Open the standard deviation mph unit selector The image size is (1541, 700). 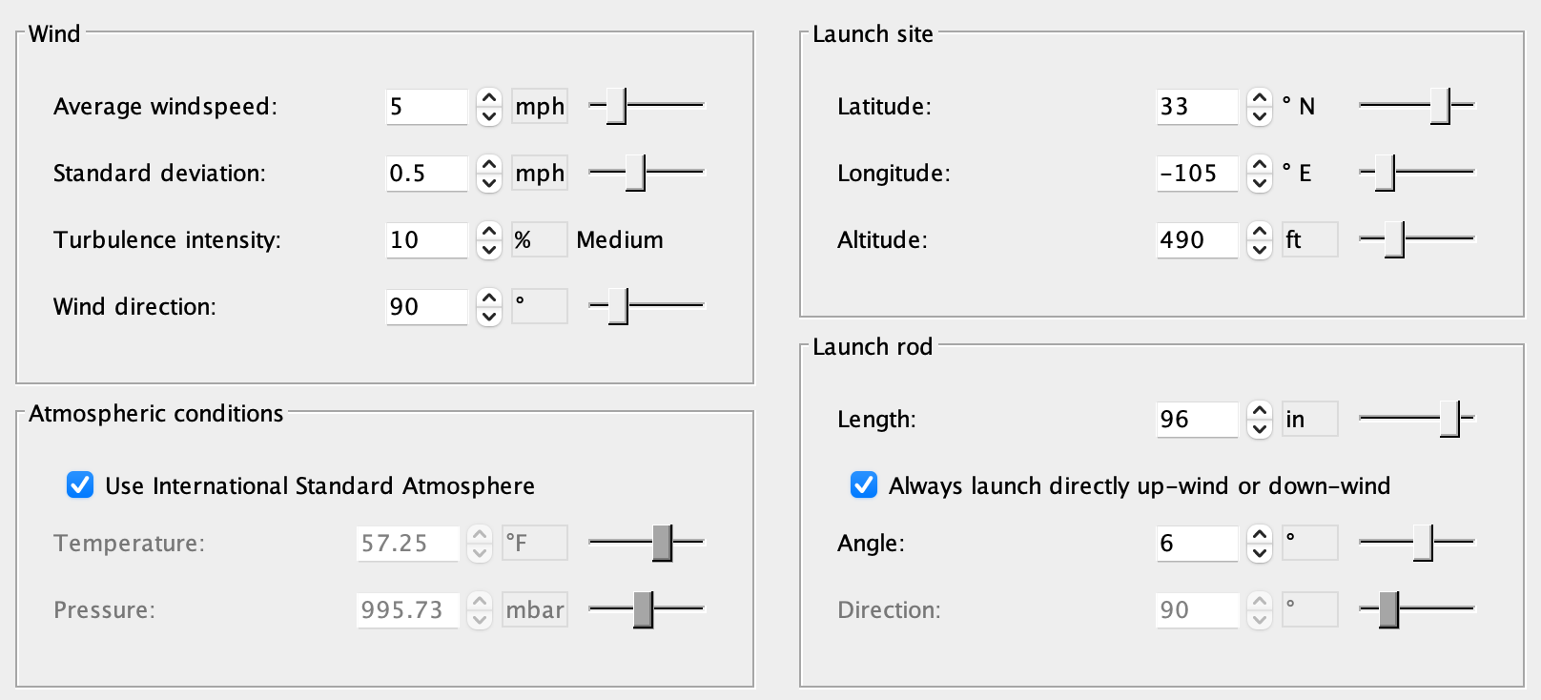[540, 173]
